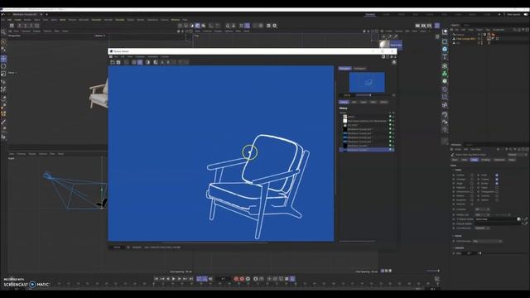Viewport: 530px width, 298px height.
Task: Enable the Material lines checkbox
Action: (x=472, y=188)
